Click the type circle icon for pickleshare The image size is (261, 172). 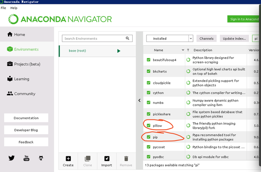188,114
